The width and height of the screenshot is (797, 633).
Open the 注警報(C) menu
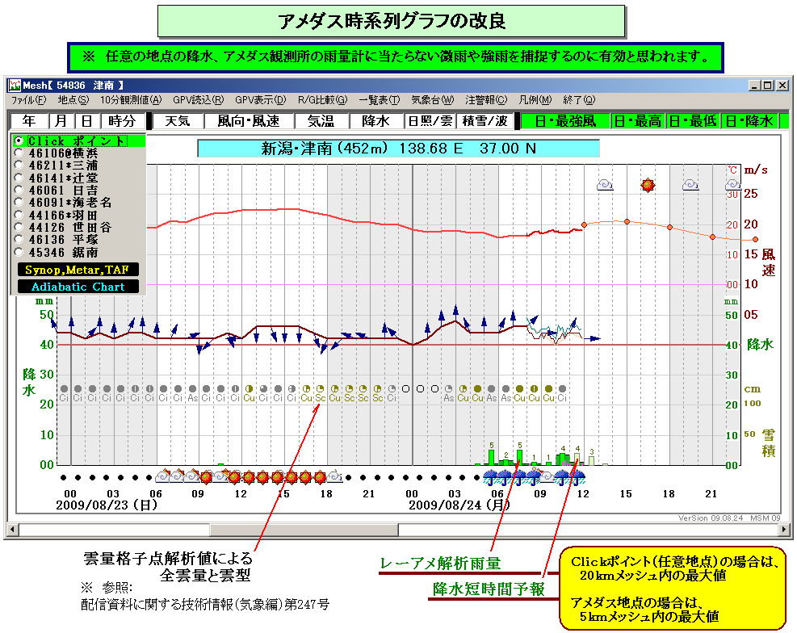(x=486, y=100)
